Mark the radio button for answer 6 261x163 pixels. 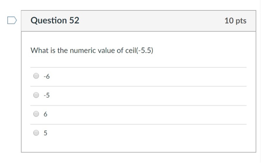pyautogui.click(x=36, y=114)
